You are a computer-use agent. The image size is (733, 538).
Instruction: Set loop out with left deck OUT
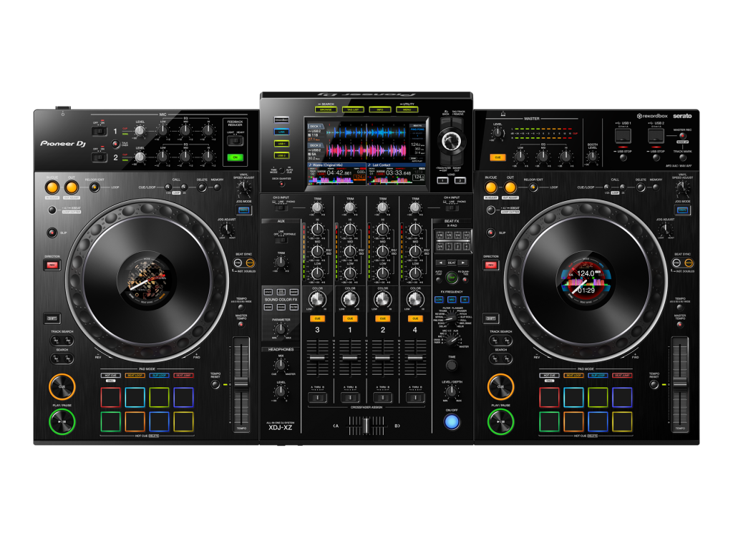tap(72, 187)
